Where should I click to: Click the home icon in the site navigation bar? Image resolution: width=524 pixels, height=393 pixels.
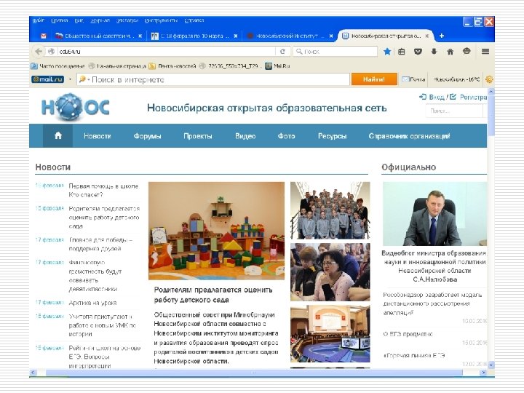click(x=57, y=135)
